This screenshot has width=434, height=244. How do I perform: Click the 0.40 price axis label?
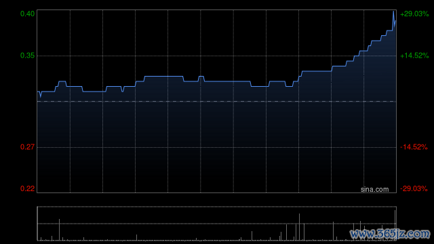[x=27, y=14]
